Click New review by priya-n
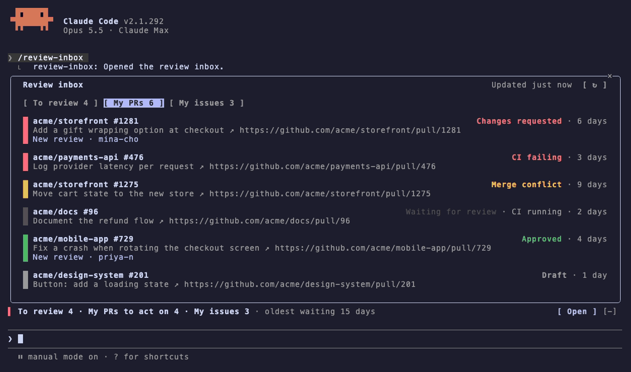The image size is (631, 372). pyautogui.click(x=83, y=257)
